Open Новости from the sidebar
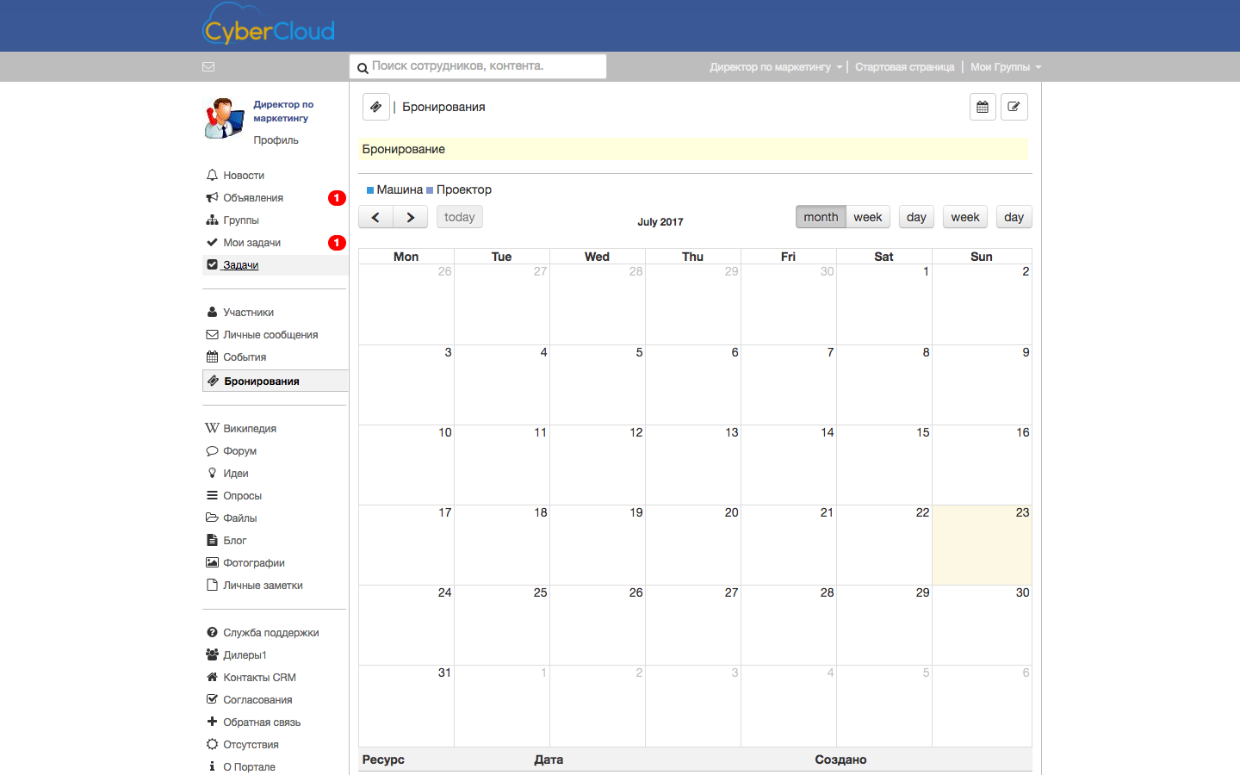Screen dimensions: 1240x775 244,176
